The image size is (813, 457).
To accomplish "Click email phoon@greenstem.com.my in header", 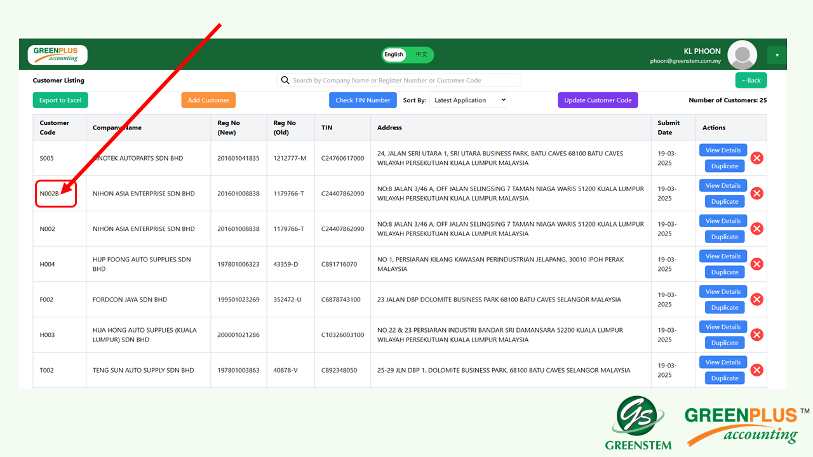I will click(685, 62).
